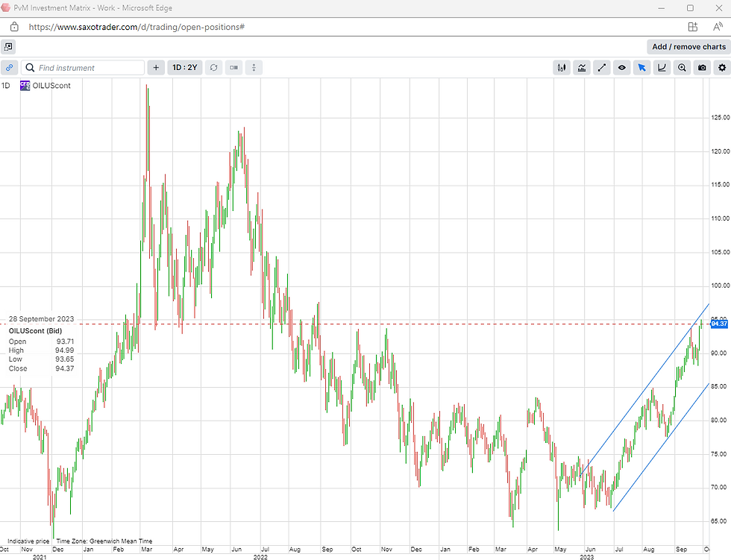Click the site lock info icon
The width and height of the screenshot is (731, 560).
[x=14, y=27]
